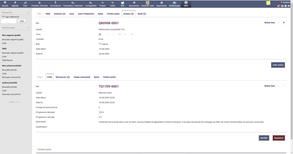The height and width of the screenshot is (154, 293).
Task: Switch to the Contacts tab
Action: tap(60, 14)
